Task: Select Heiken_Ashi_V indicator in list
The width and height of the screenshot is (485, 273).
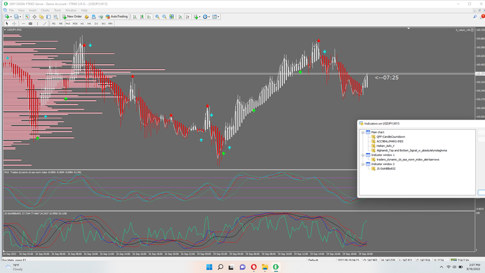Action: pyautogui.click(x=385, y=146)
